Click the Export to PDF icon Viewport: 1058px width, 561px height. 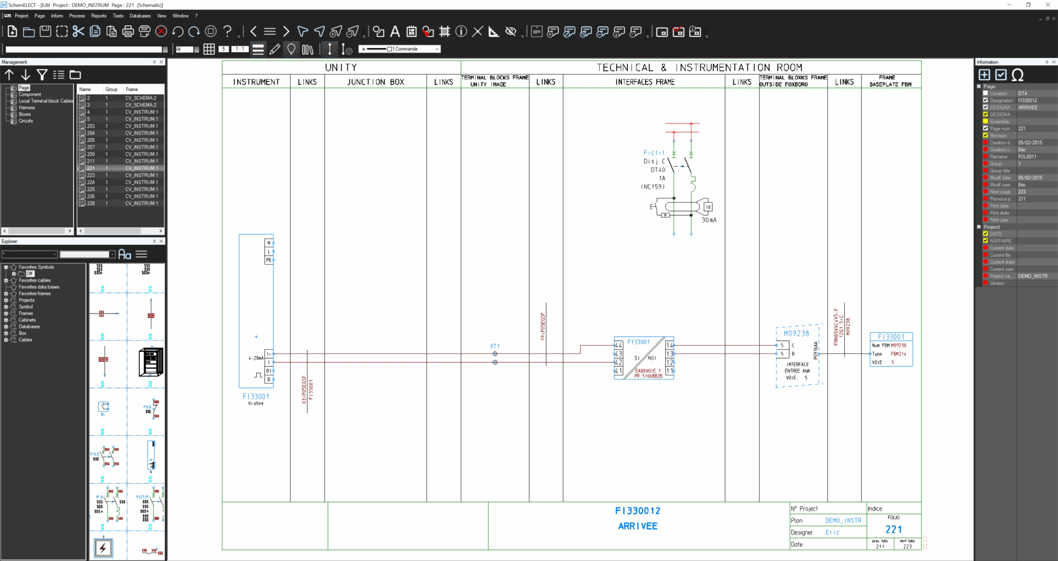click(x=145, y=31)
